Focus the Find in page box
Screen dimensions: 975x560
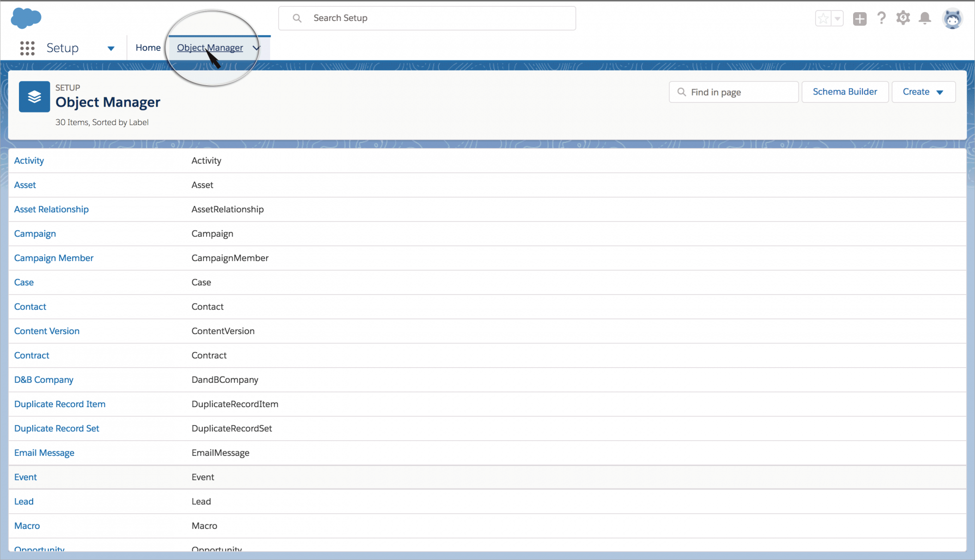pos(734,92)
